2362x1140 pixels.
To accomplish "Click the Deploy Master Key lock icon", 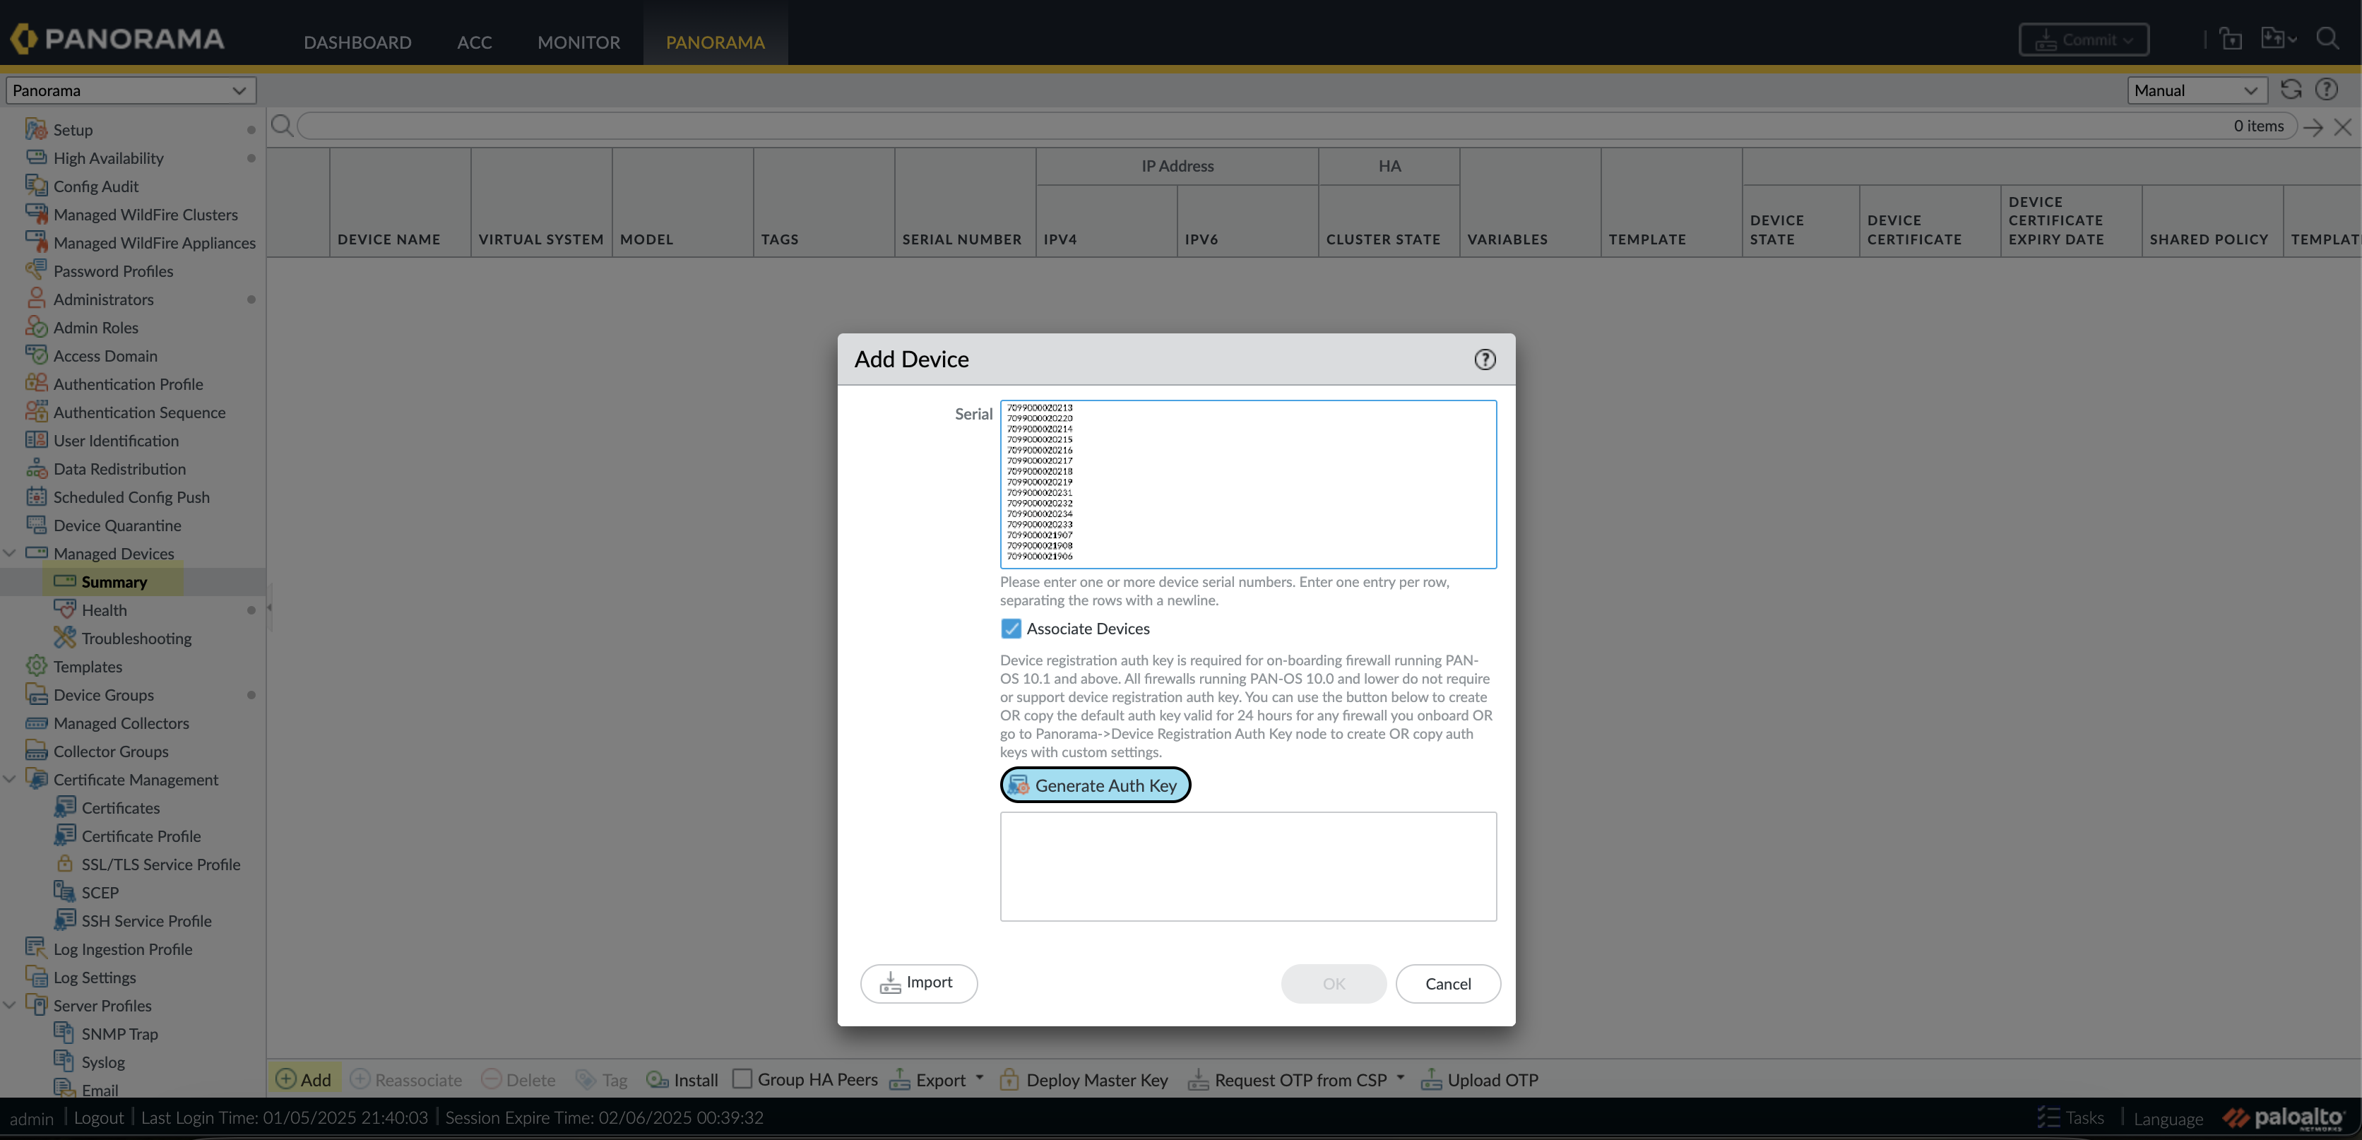I will click(1009, 1079).
